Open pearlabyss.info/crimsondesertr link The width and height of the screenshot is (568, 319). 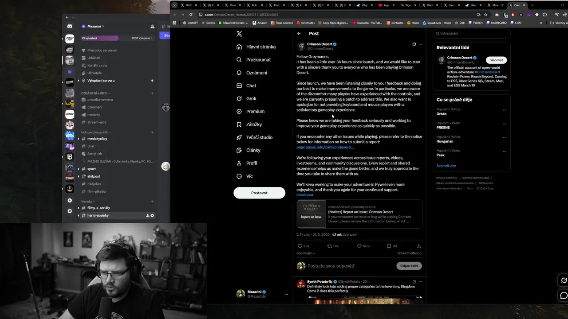point(325,147)
